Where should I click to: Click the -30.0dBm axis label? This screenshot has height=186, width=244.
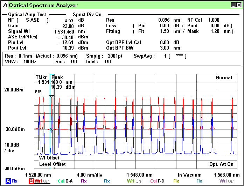(14, 129)
